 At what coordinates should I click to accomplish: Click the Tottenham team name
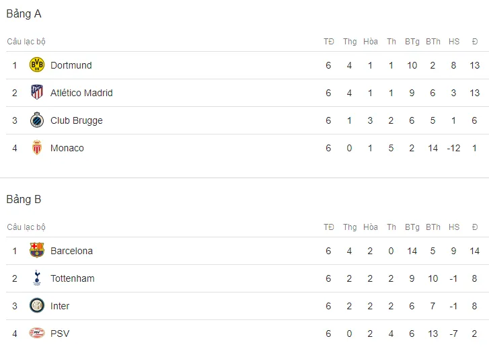pyautogui.click(x=73, y=278)
